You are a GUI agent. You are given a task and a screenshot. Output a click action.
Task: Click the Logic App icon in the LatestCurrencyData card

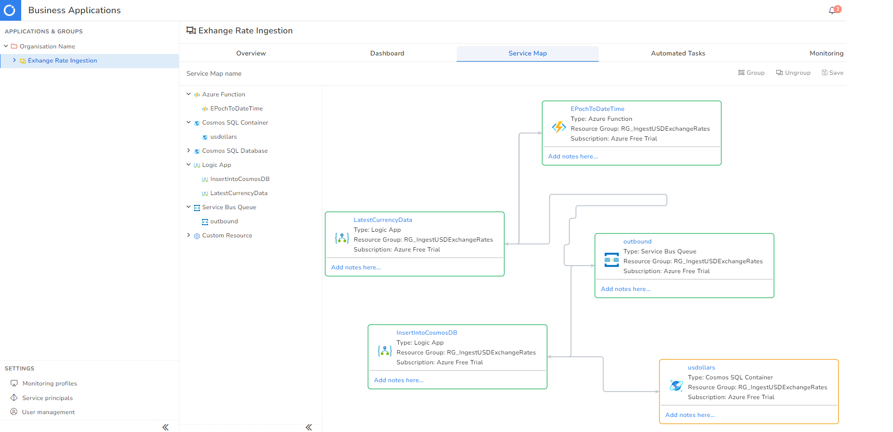coord(342,238)
